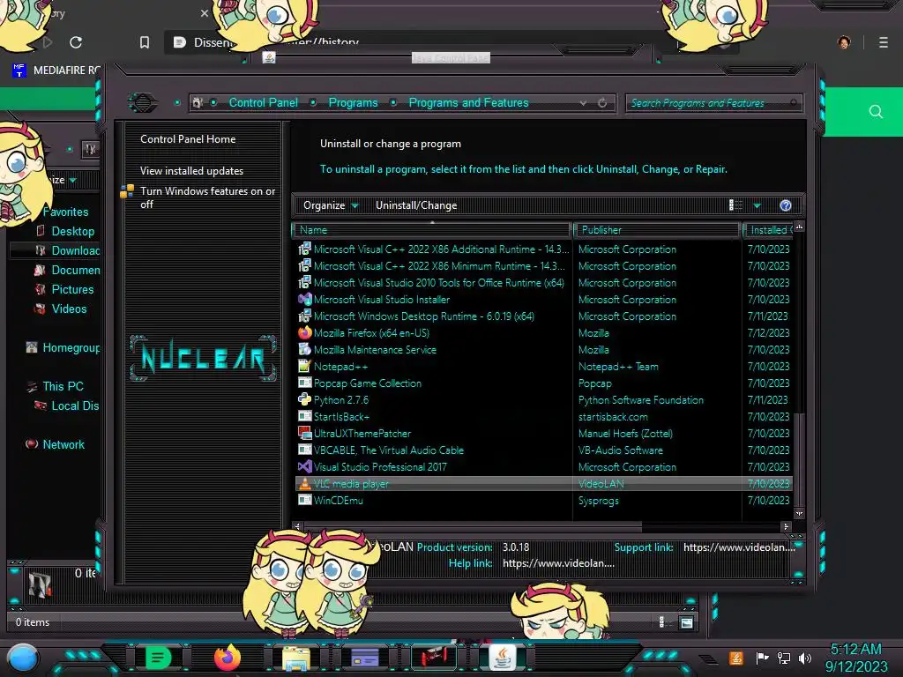Viewport: 903px width, 677px height.
Task: Open the view options dropdown arrow
Action: (757, 205)
